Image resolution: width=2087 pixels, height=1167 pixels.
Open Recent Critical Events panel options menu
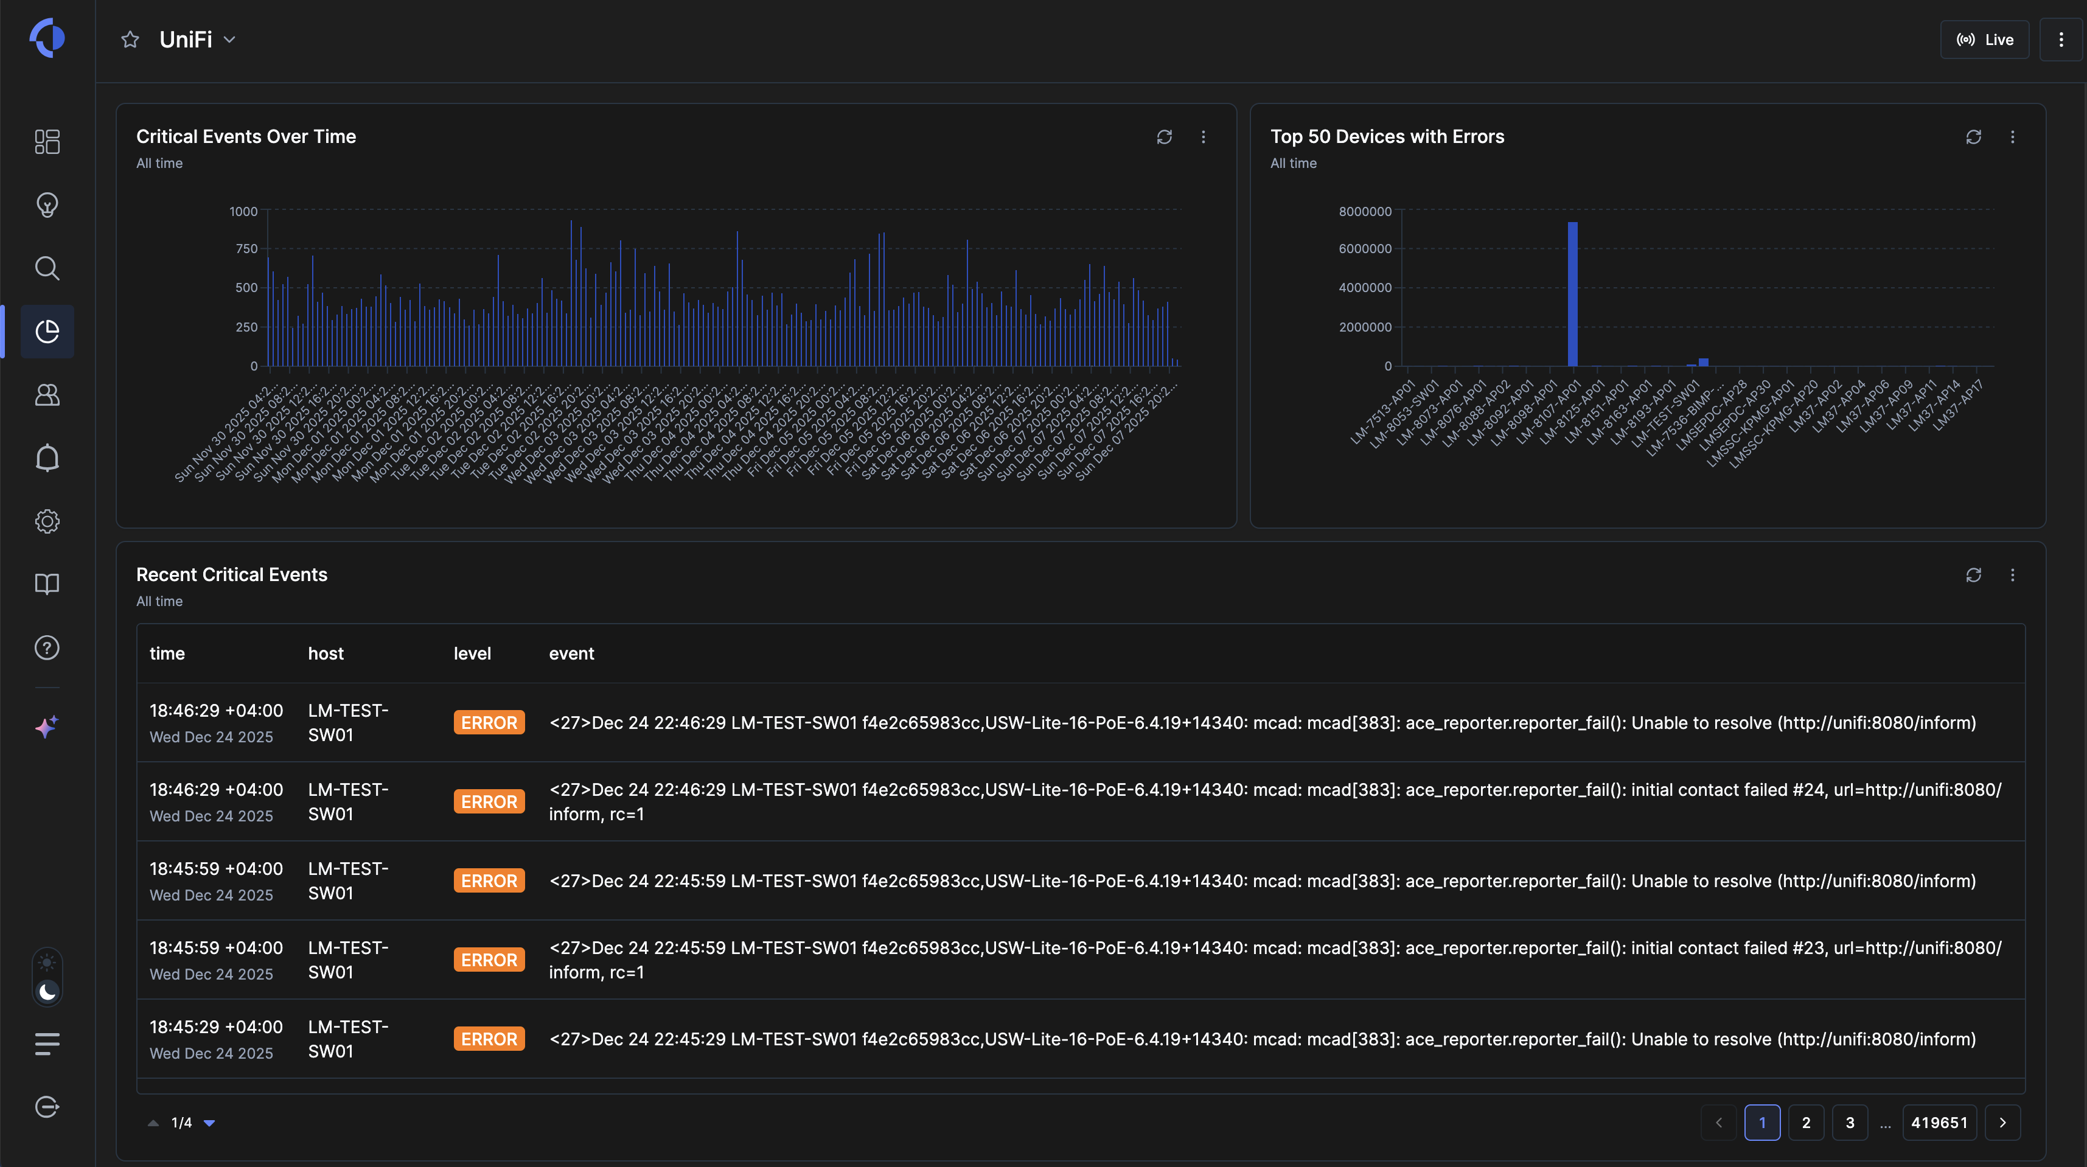tap(2013, 576)
